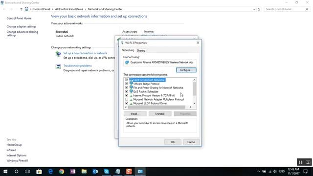Click the pause recording button
313x176 pixels.
(x=300, y=162)
